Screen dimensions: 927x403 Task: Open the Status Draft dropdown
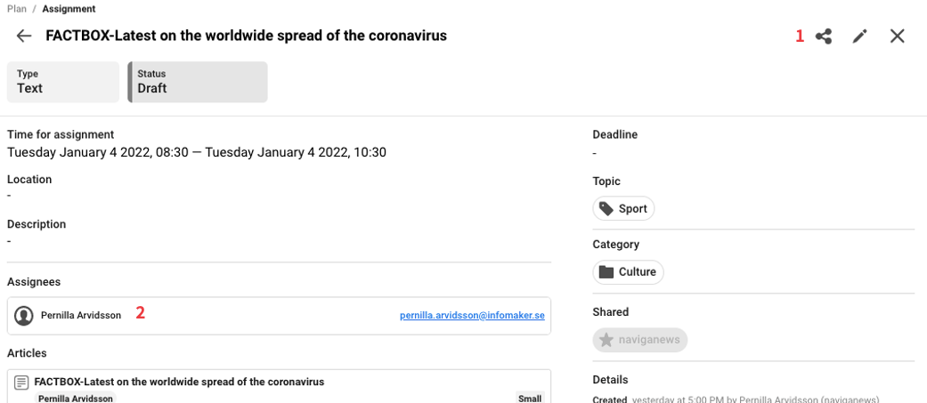(198, 82)
